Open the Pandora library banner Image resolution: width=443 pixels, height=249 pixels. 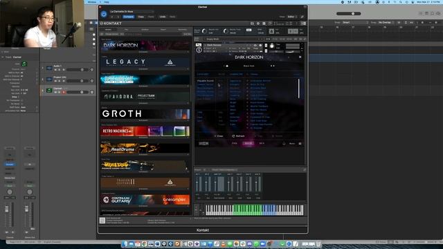pyautogui.click(x=145, y=97)
